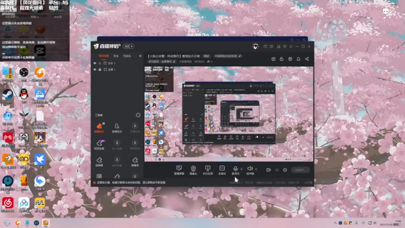The width and height of the screenshot is (405, 228).
Task: Click the cat icon on desktop corner
Action: (386, 11)
